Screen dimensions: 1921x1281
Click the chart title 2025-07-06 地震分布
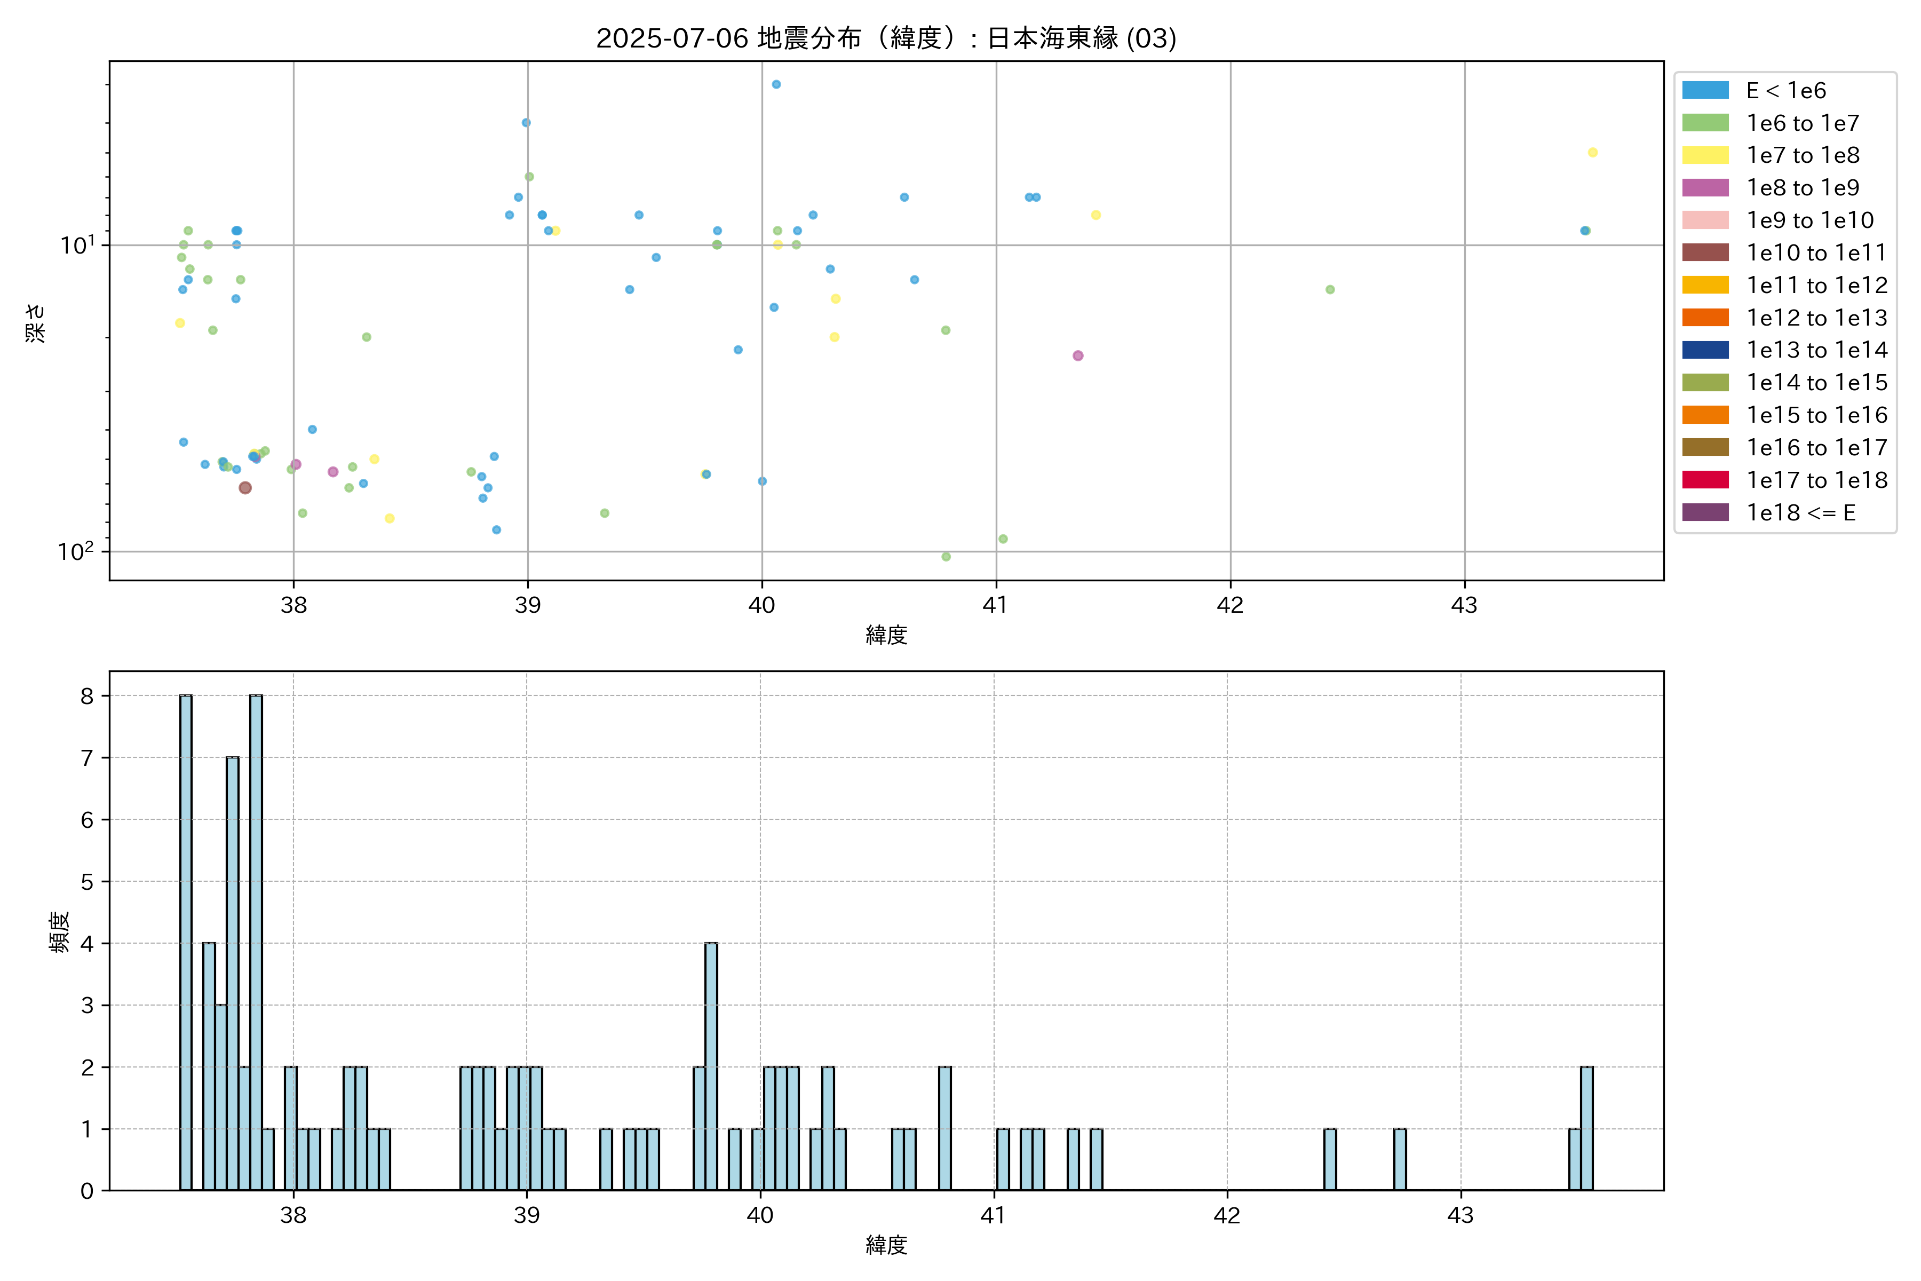pyautogui.click(x=886, y=38)
